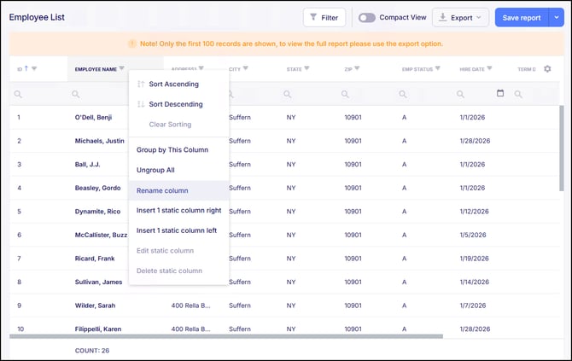Select Rename column menu entry
The height and width of the screenshot is (361, 572).
click(x=178, y=190)
